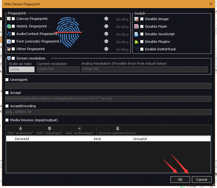Click the Canvas Fingerprint icon
The width and height of the screenshot is (217, 188).
coord(9,19)
